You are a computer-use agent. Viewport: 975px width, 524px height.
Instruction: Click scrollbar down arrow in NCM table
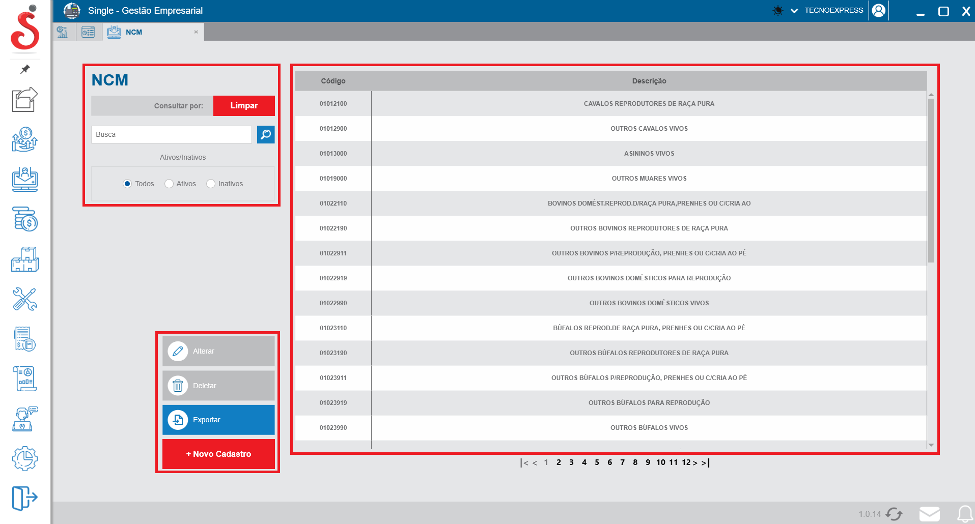pos(931,445)
